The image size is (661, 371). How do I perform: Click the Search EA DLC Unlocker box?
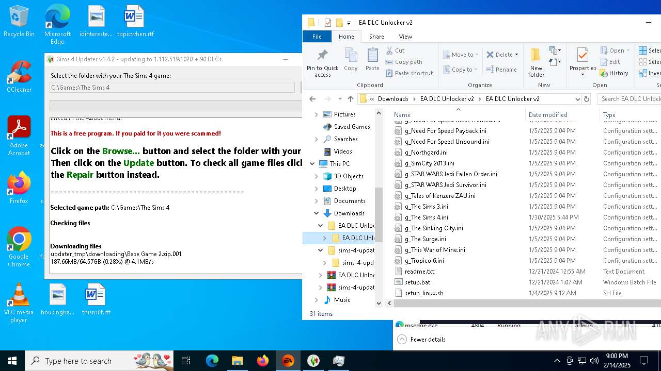click(x=629, y=99)
